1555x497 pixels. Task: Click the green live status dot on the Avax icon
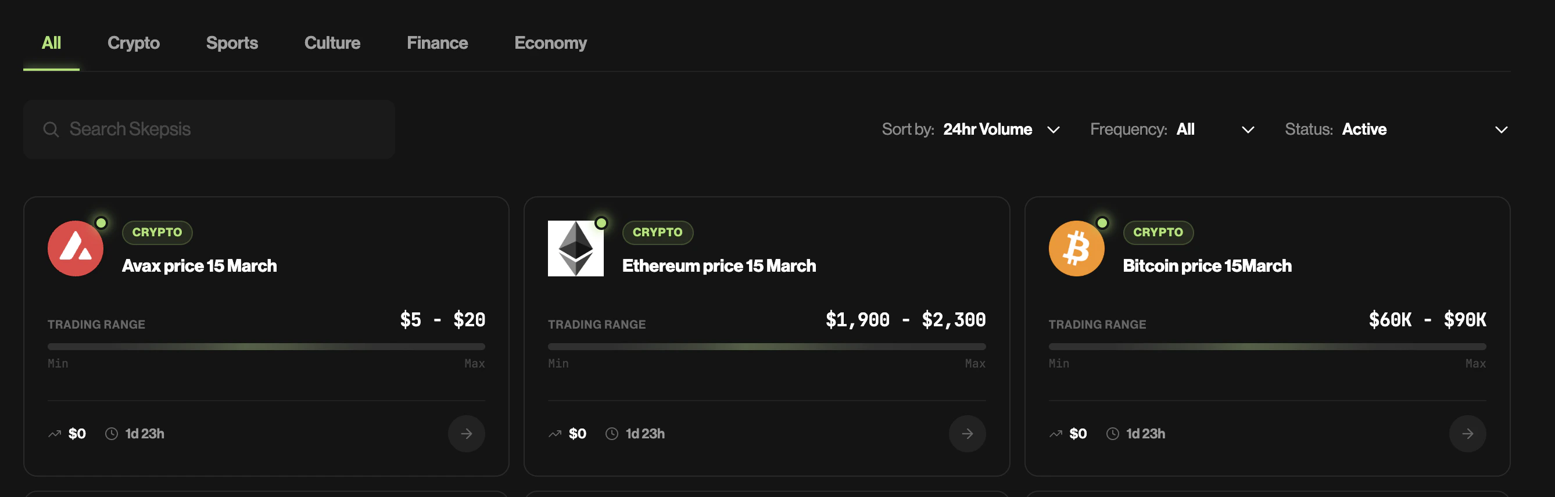(102, 222)
